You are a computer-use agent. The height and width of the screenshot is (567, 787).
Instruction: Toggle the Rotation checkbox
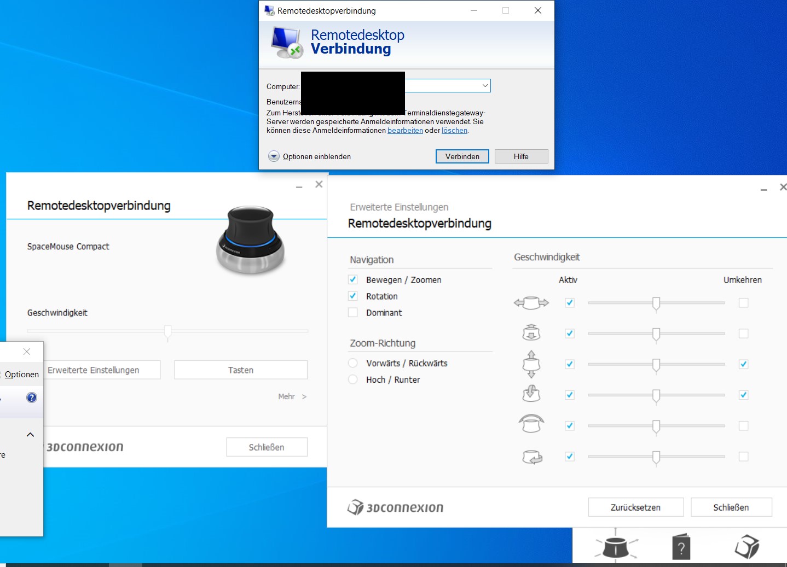353,296
